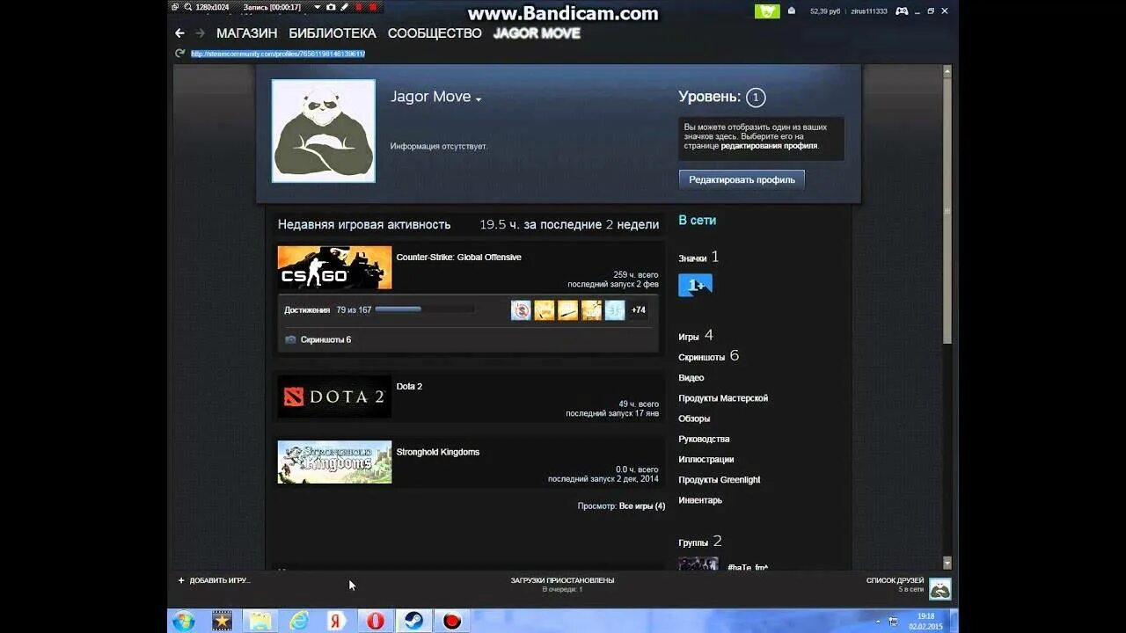Viewport: 1126px width, 633px height.
Task: Open the Windows Start button
Action: [x=184, y=621]
